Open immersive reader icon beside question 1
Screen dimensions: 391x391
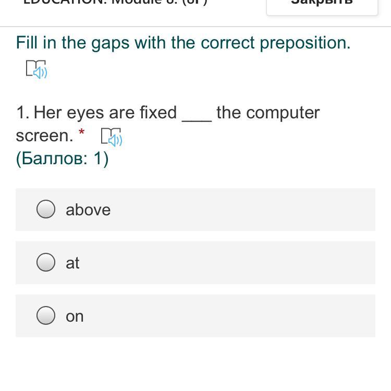111,137
